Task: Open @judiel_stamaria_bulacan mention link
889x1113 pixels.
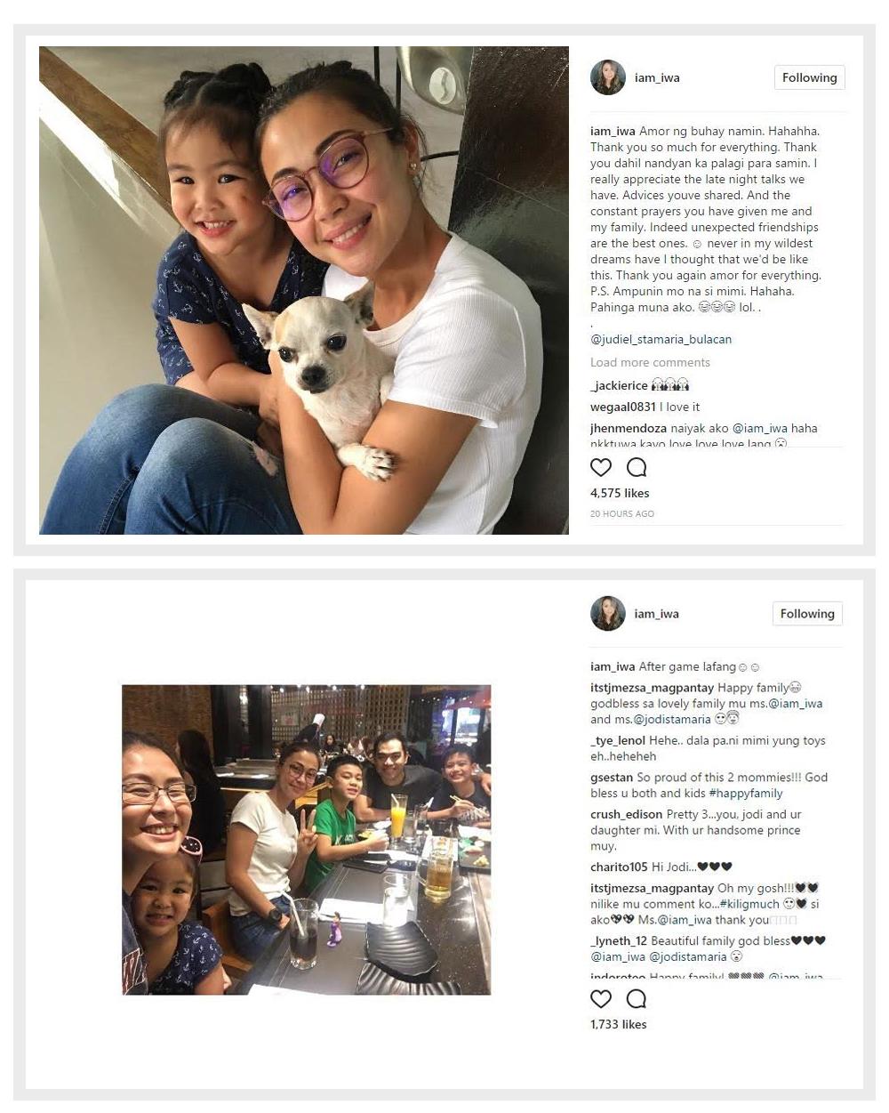Action: (661, 339)
